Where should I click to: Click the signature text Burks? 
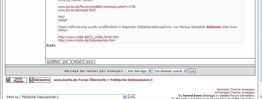pos(51,45)
